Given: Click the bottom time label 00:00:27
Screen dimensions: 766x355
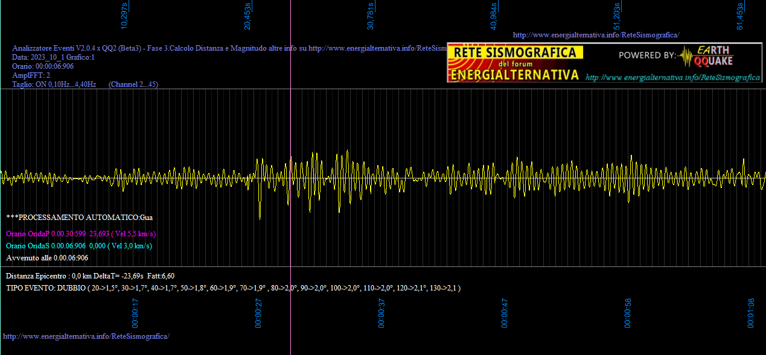Looking at the screenshot, I should pos(258,313).
